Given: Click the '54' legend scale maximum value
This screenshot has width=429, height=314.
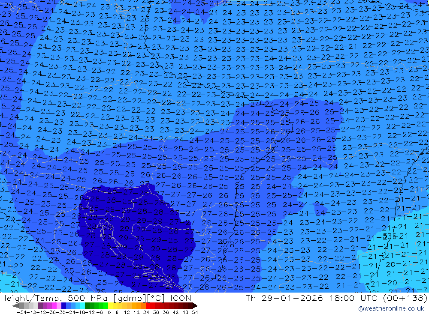Looking at the screenshot, I should pos(195,312).
